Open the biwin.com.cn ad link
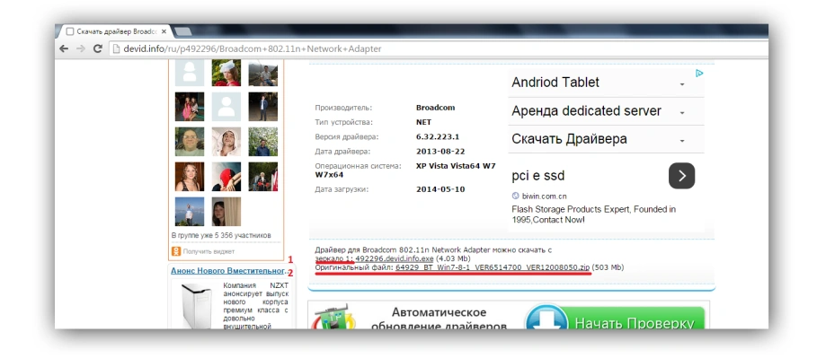Image resolution: width=817 pixels, height=358 pixels. 544,196
